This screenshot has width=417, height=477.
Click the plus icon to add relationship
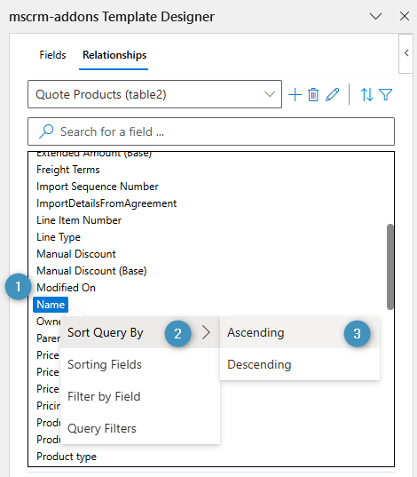pyautogui.click(x=295, y=95)
